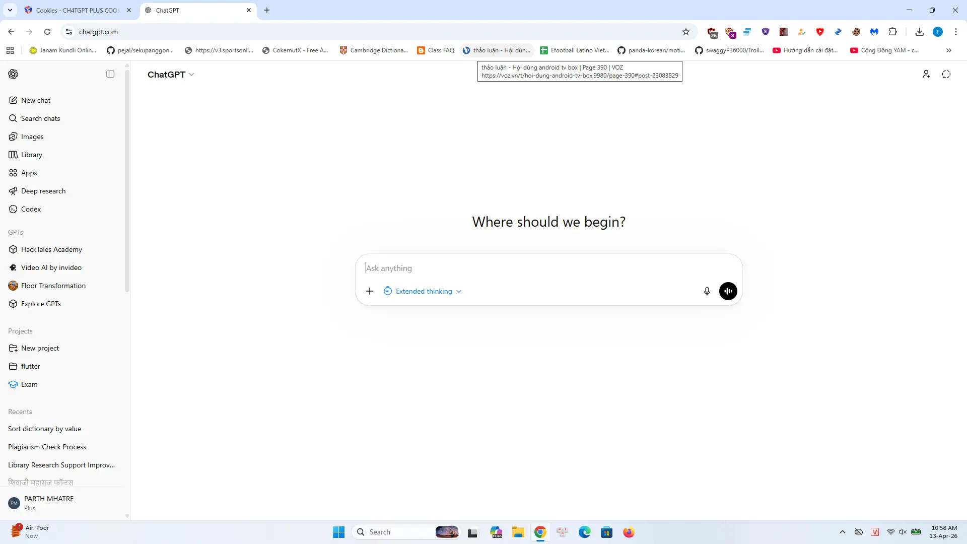Open the Chrome downloads icon
Image resolution: width=967 pixels, height=544 pixels.
[x=920, y=32]
